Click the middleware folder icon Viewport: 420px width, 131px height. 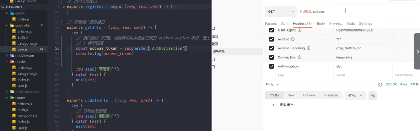coord(12,55)
